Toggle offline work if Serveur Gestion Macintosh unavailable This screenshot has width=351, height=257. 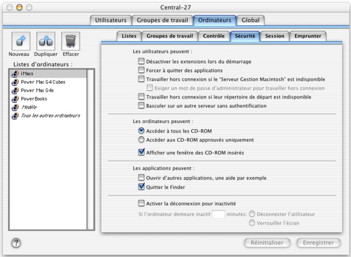click(141, 79)
